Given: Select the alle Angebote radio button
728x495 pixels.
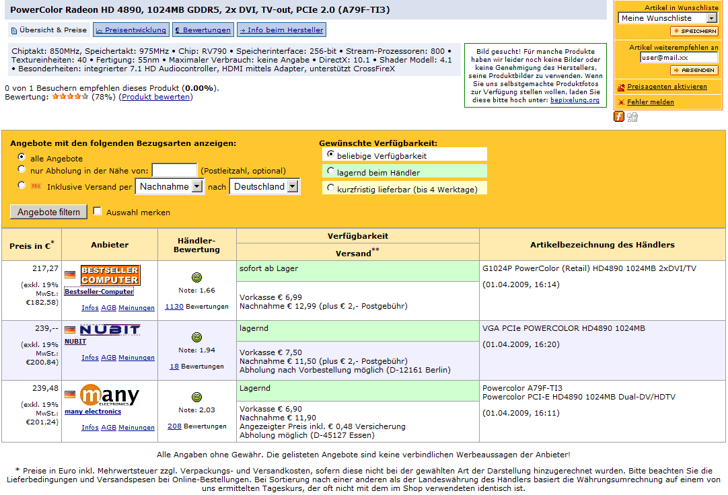Looking at the screenshot, I should 22,157.
